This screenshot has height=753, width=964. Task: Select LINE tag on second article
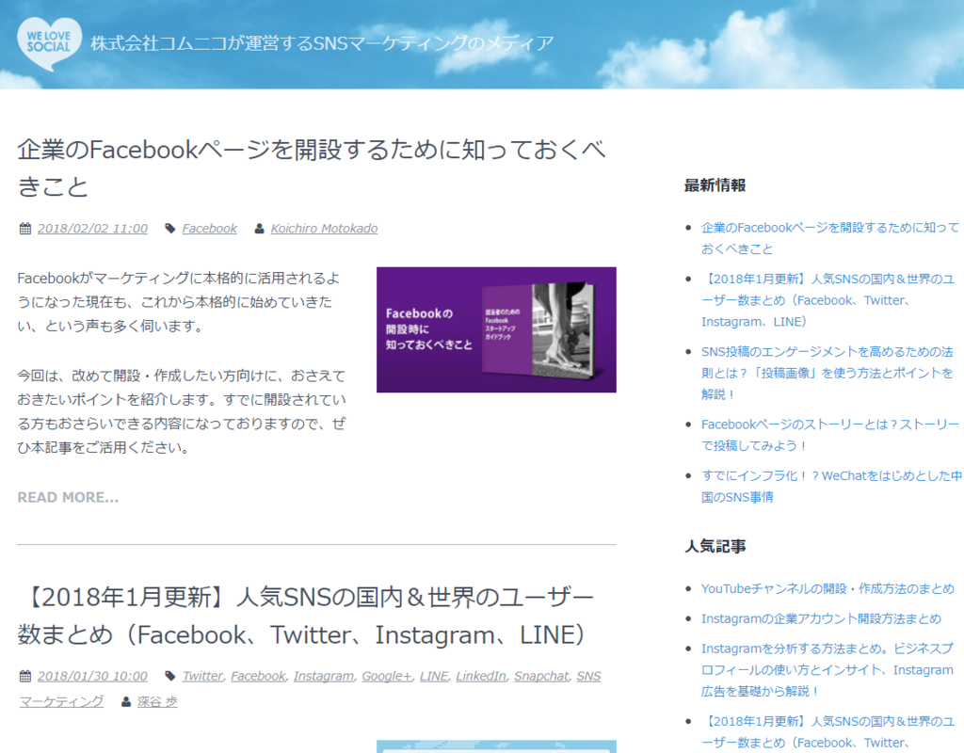click(434, 676)
